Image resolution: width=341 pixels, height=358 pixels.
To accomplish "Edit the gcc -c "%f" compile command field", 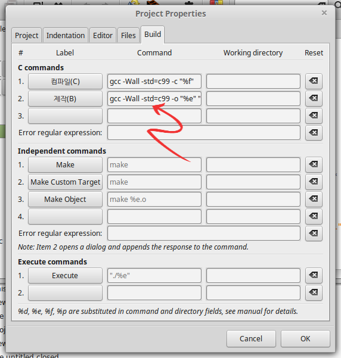I will pos(154,81).
